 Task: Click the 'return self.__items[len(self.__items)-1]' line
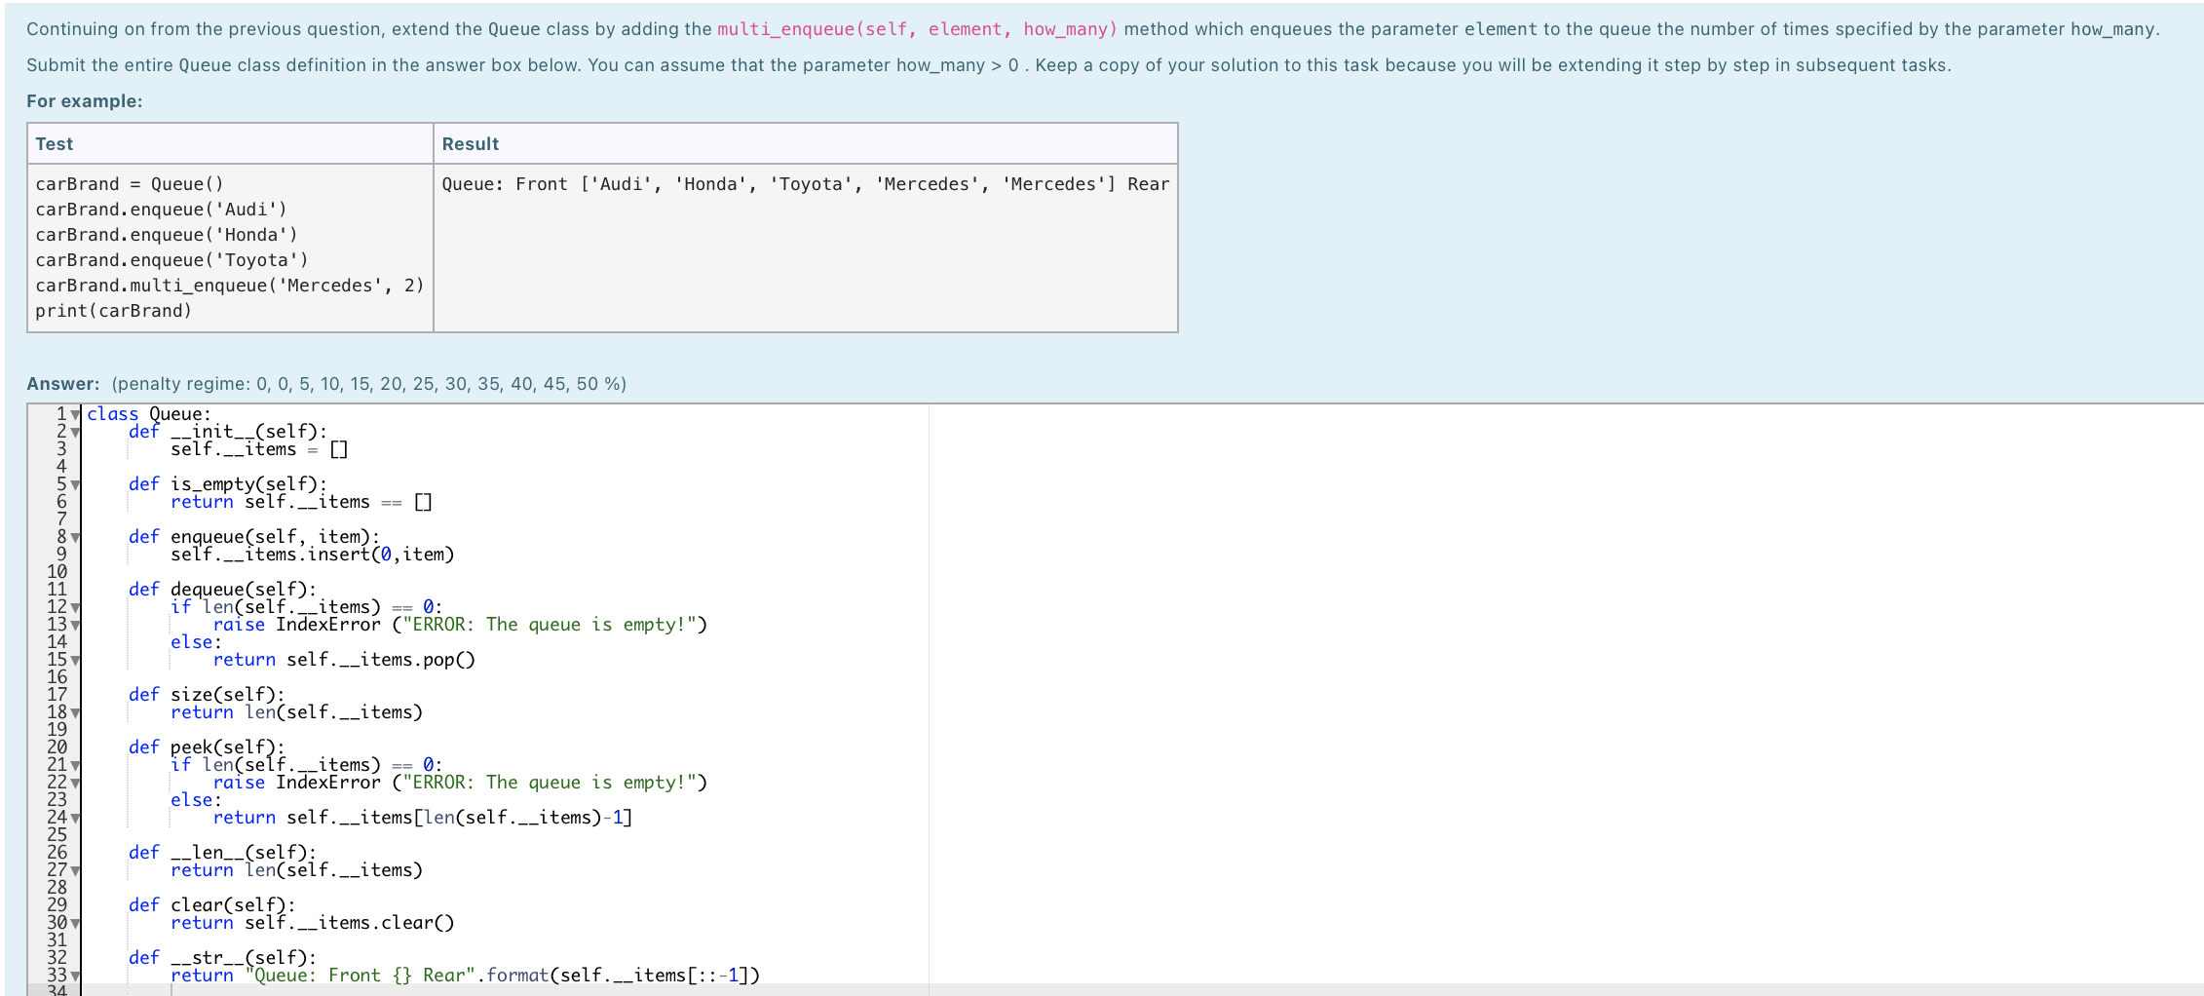click(x=423, y=818)
